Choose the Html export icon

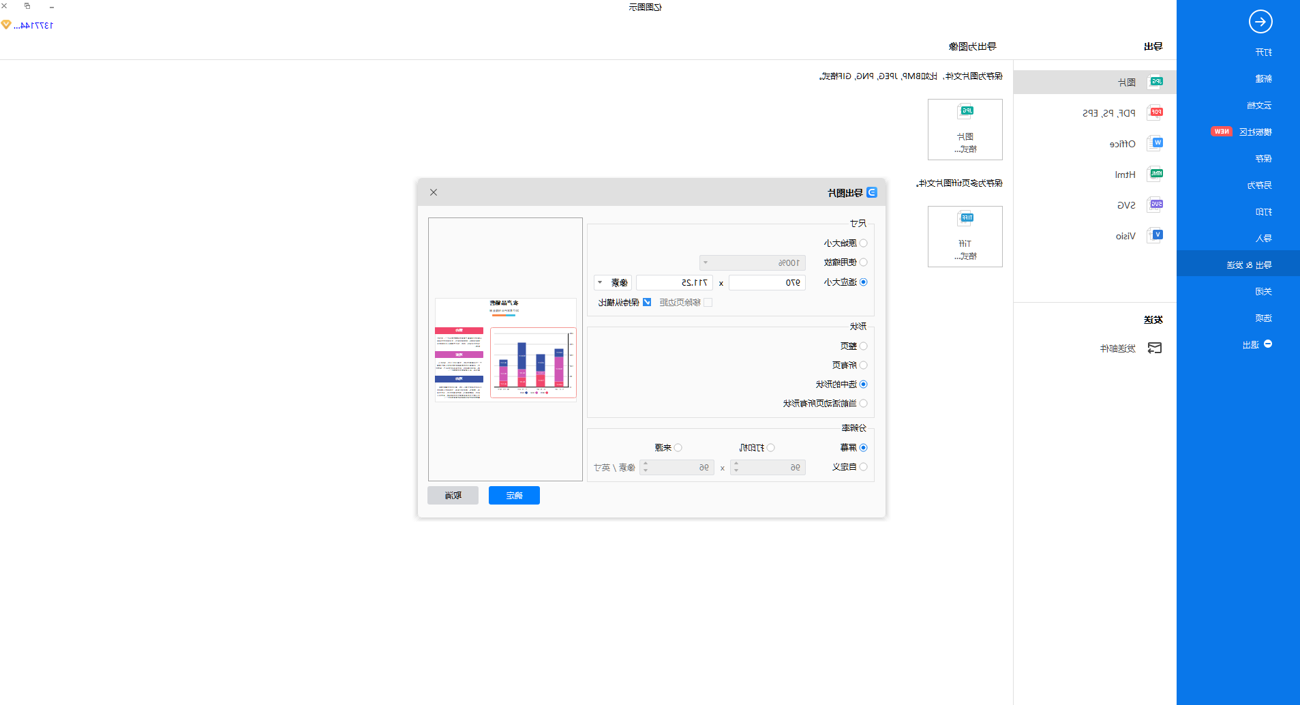(x=1155, y=174)
